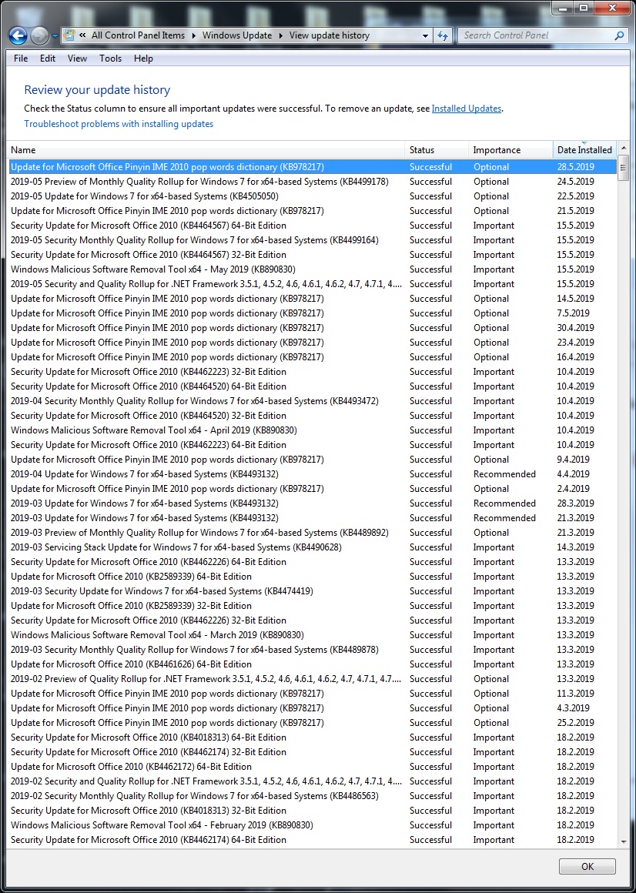Refresh the update history view

443,35
